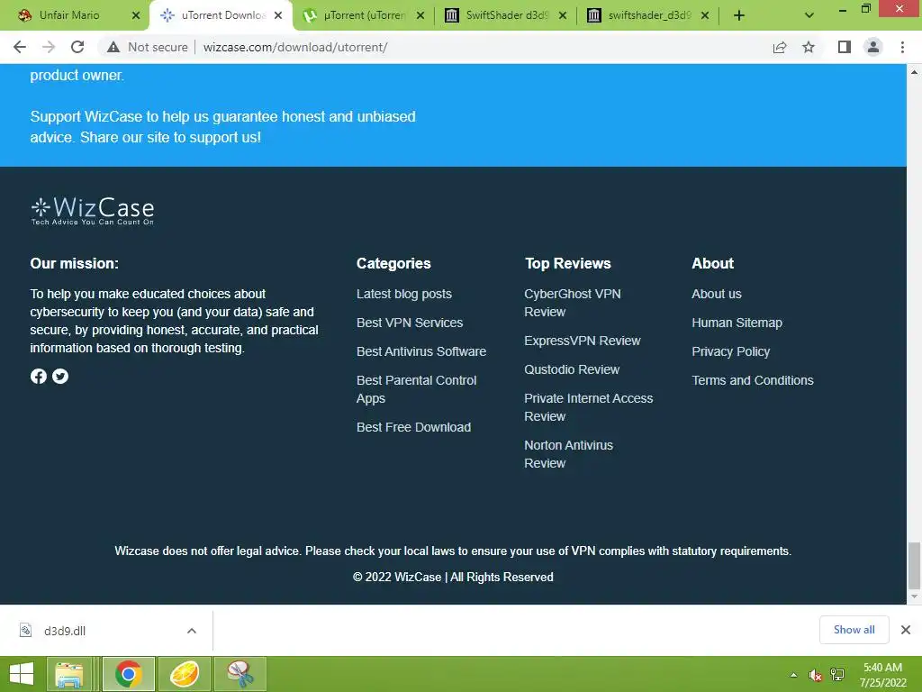The width and height of the screenshot is (922, 692).
Task: Click Show all downloads button
Action: pyautogui.click(x=854, y=630)
